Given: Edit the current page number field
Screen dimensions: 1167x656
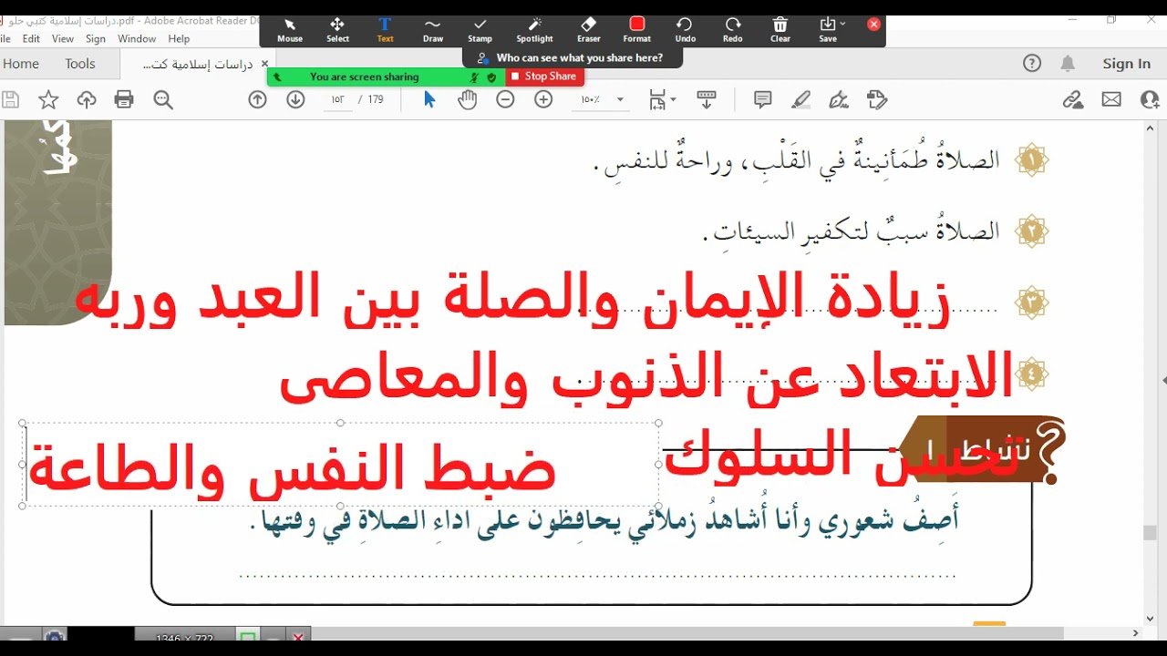Looking at the screenshot, I should point(338,99).
